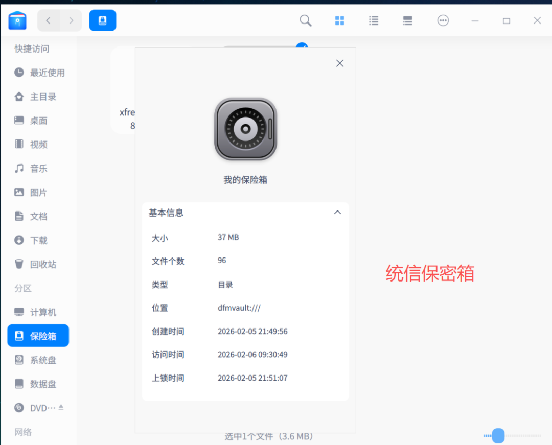Open search with the magnifier icon
The image size is (552, 445).
305,20
